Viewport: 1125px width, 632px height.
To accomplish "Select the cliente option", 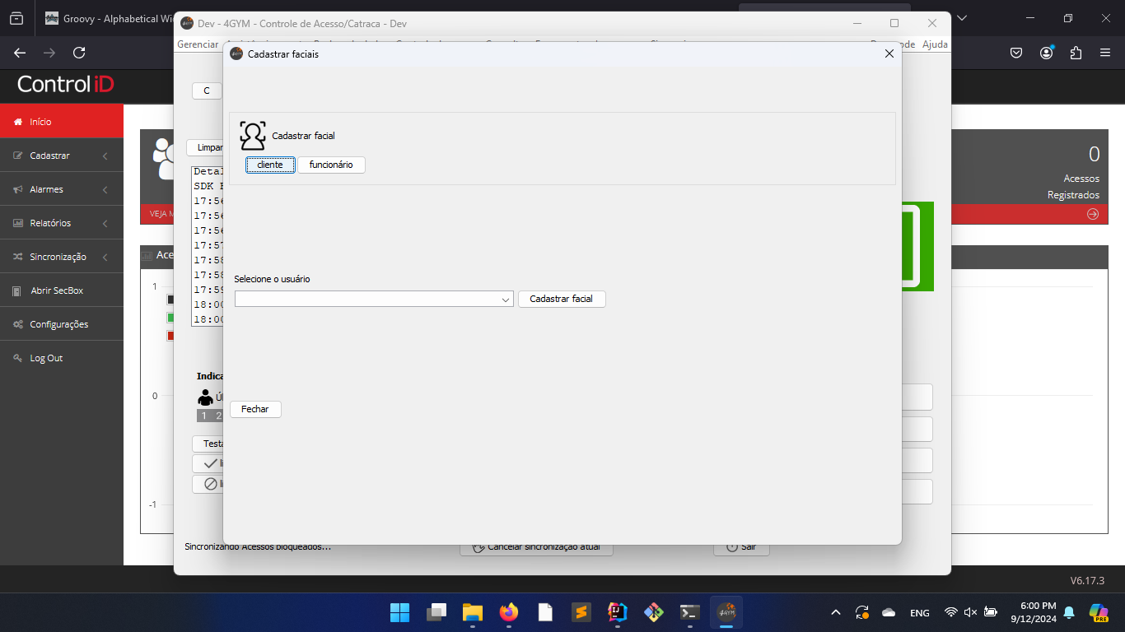I will [270, 165].
